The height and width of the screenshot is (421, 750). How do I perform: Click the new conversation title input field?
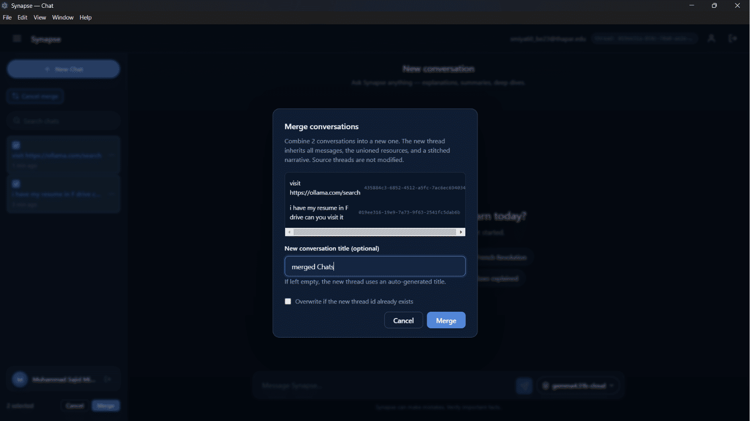point(375,266)
